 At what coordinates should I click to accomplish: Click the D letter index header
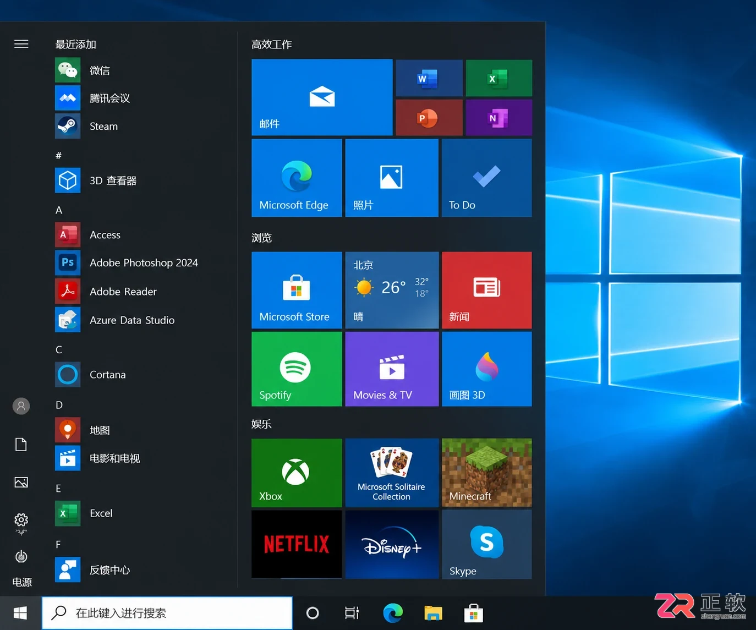[59, 405]
